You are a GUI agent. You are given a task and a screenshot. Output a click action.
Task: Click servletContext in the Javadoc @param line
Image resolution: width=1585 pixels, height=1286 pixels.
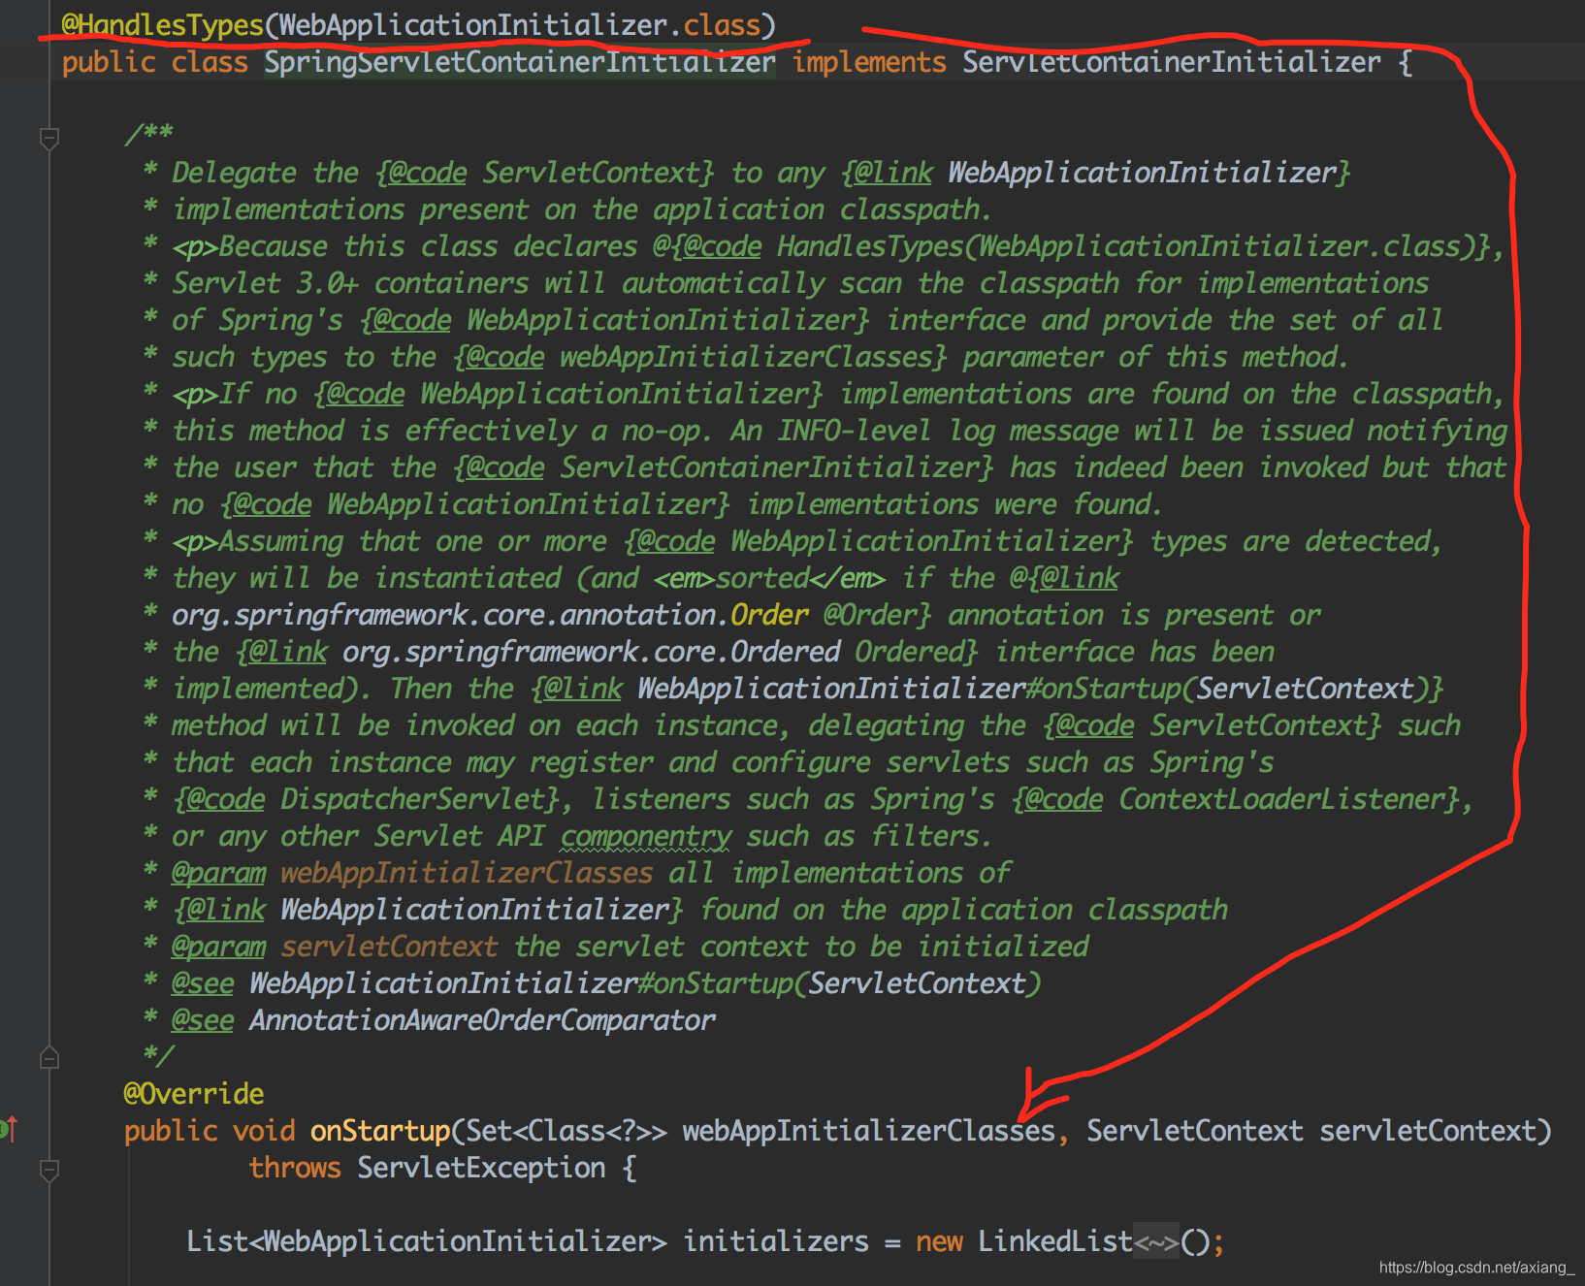coord(389,947)
